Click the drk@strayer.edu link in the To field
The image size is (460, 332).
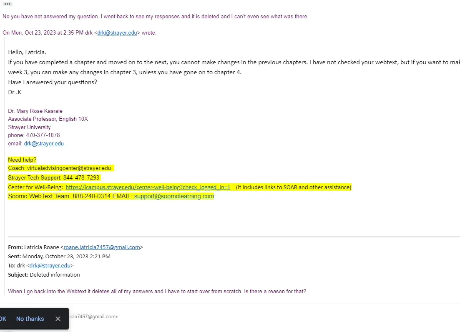(50, 265)
